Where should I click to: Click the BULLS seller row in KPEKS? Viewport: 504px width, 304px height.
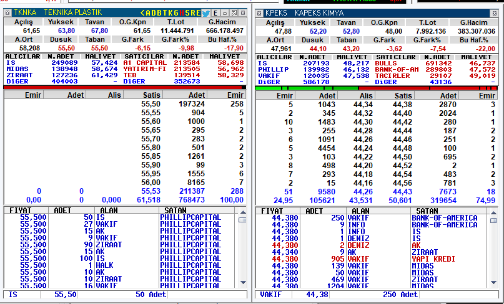[435, 64]
